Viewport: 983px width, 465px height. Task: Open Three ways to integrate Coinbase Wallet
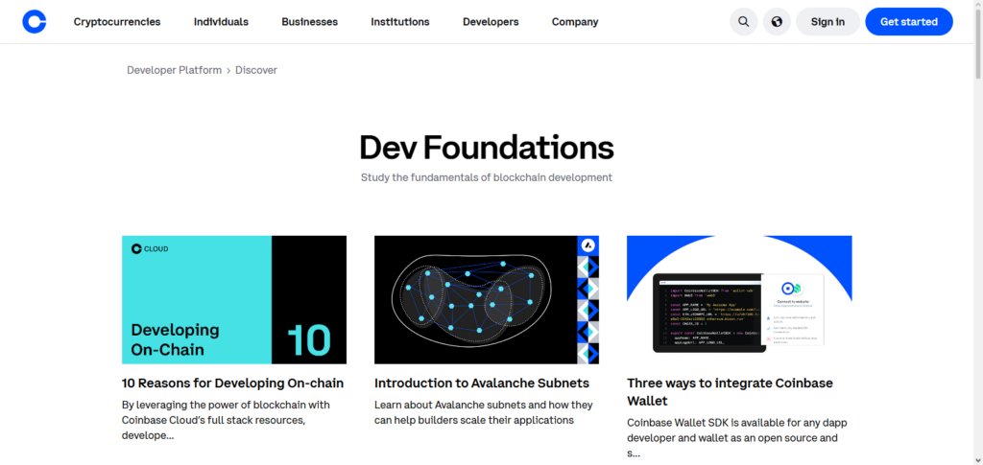tap(730, 392)
